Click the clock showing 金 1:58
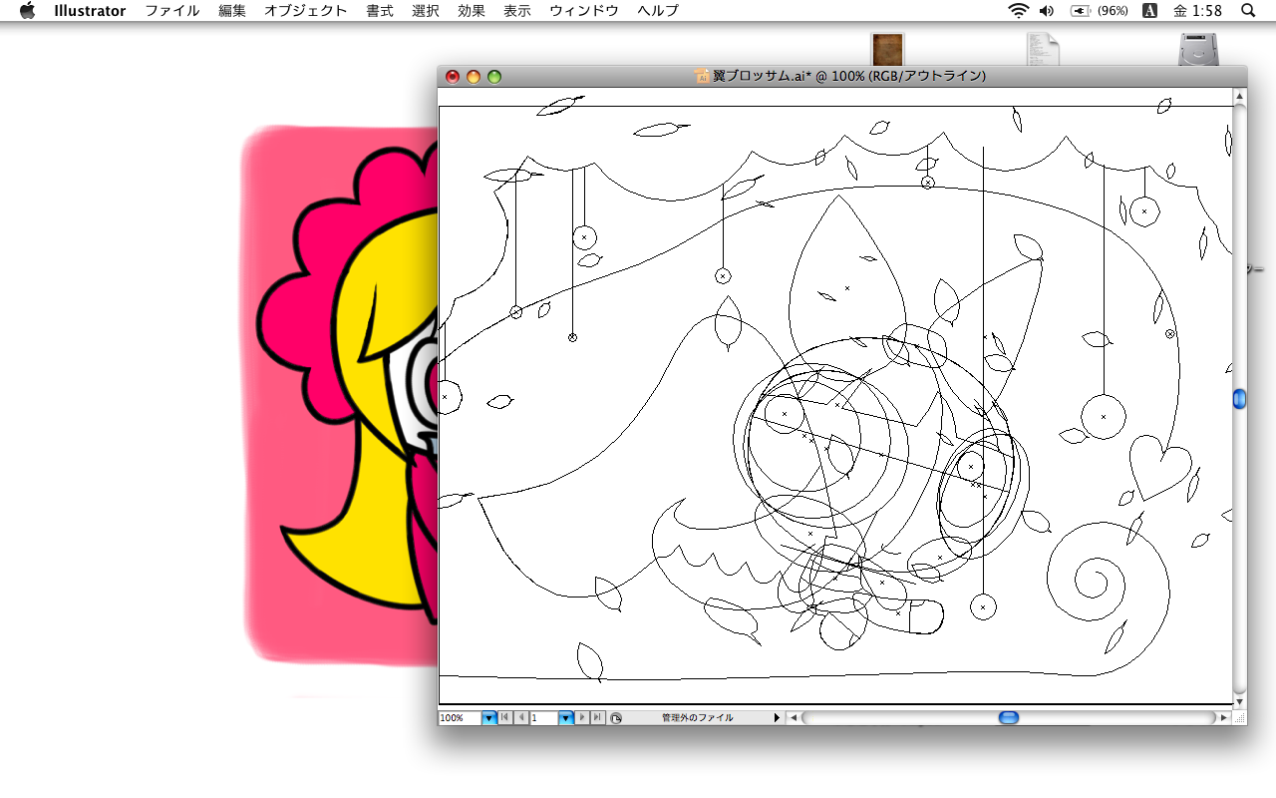The image size is (1276, 798). pyautogui.click(x=1198, y=11)
